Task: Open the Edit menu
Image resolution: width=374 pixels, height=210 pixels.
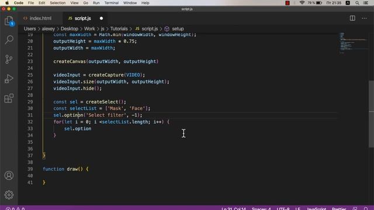Action: pos(41,3)
